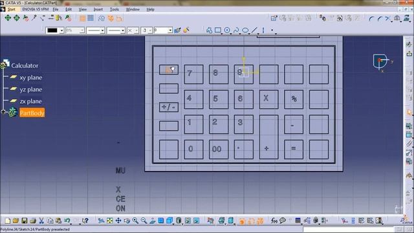Select the Axis sketch tool
This screenshot has height=233, width=414.
pos(263,30)
